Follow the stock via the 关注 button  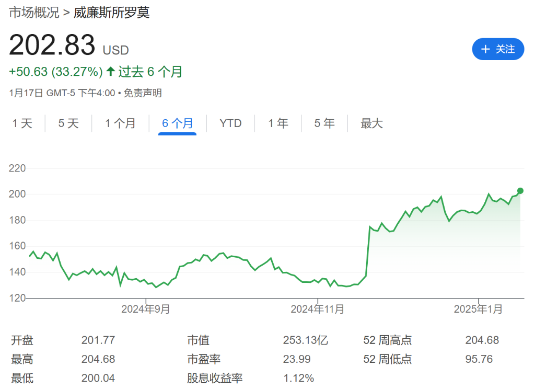coord(498,49)
